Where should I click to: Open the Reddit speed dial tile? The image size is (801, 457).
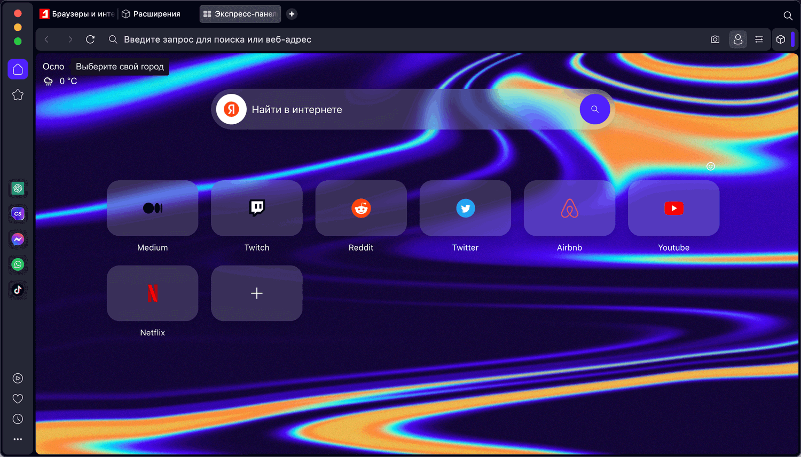(361, 208)
